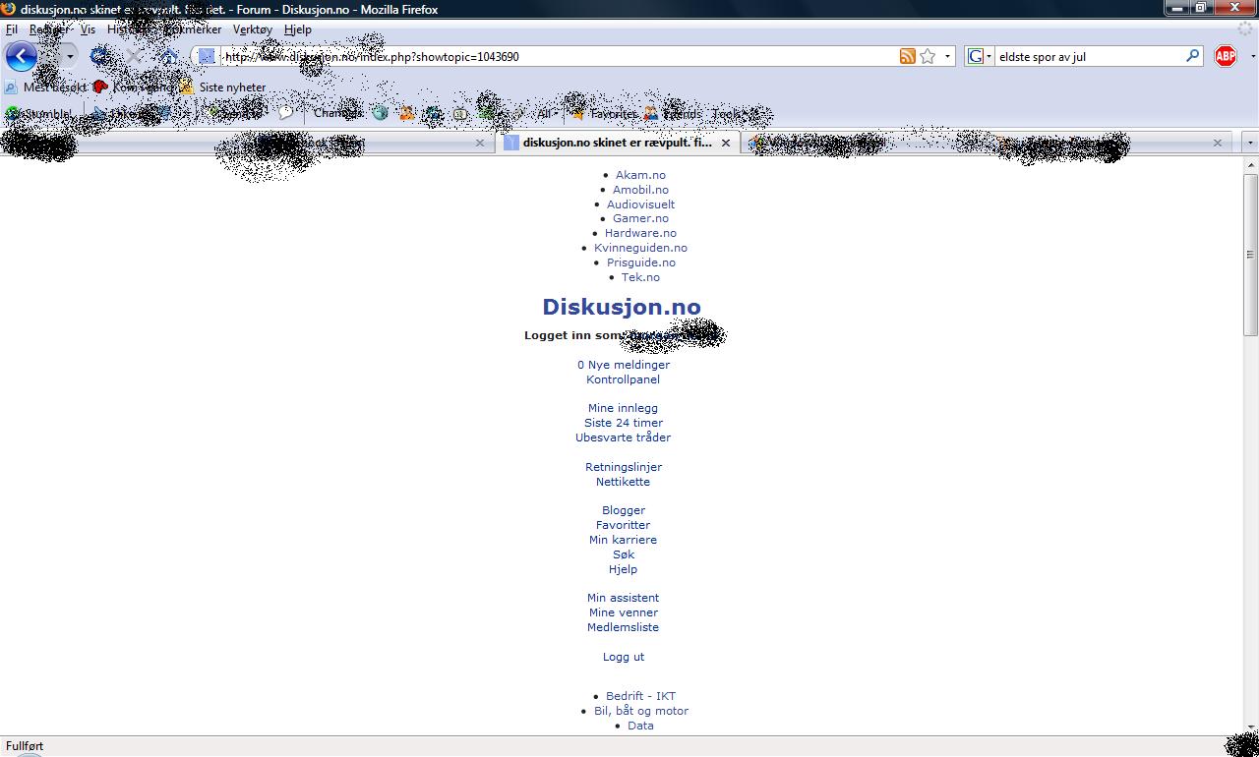
Task: Open the Retningslinjer link
Action: pos(624,467)
